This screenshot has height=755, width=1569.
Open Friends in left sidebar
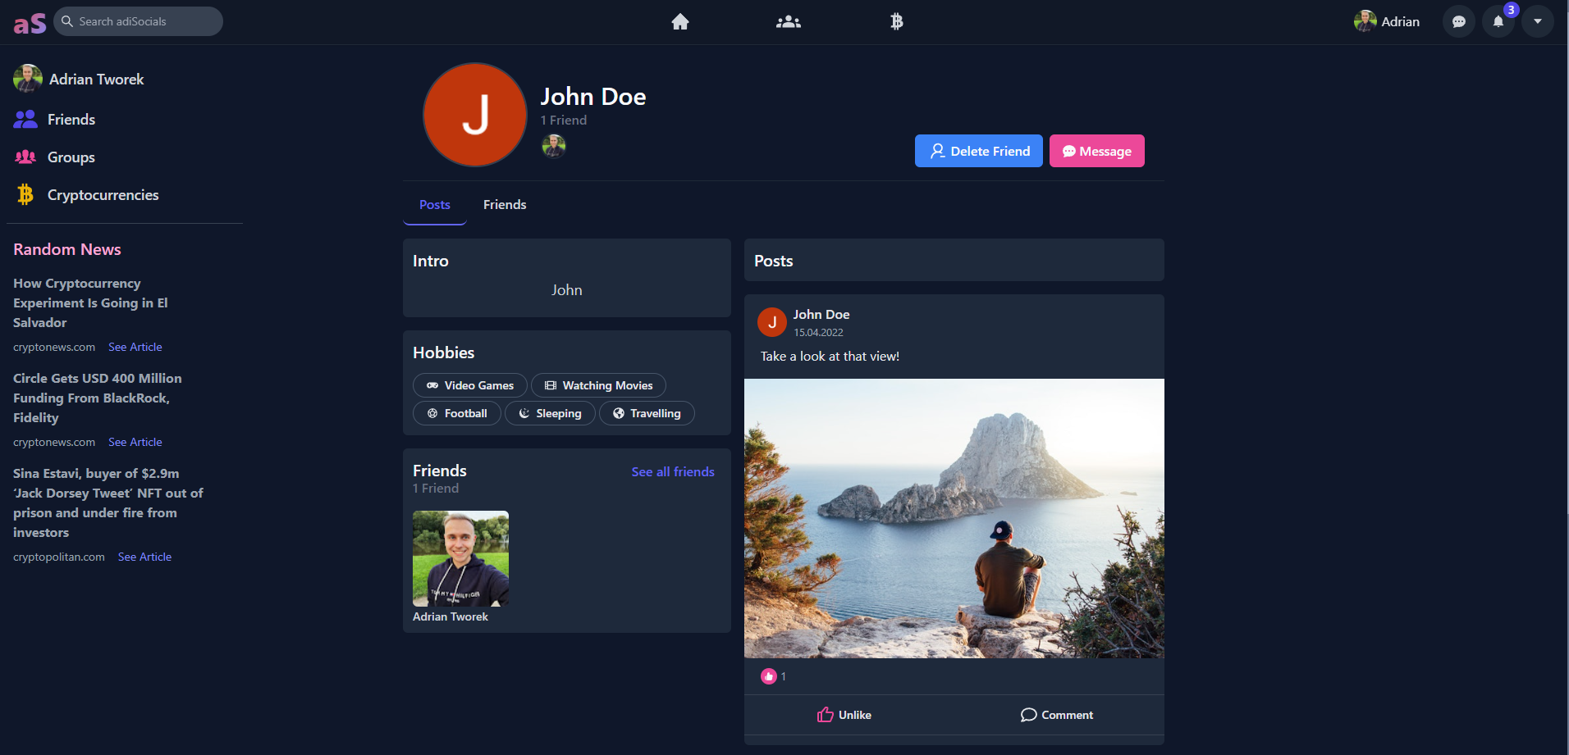[55, 120]
